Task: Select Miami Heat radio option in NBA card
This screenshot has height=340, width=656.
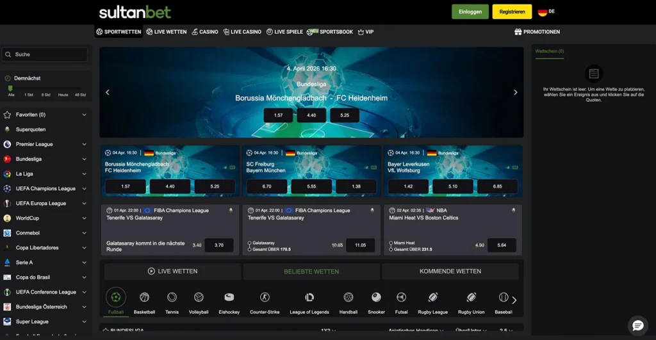Action: 391,243
